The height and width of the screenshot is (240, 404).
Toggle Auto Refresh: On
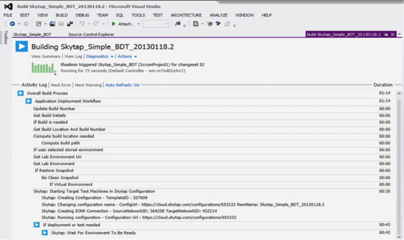(x=122, y=85)
